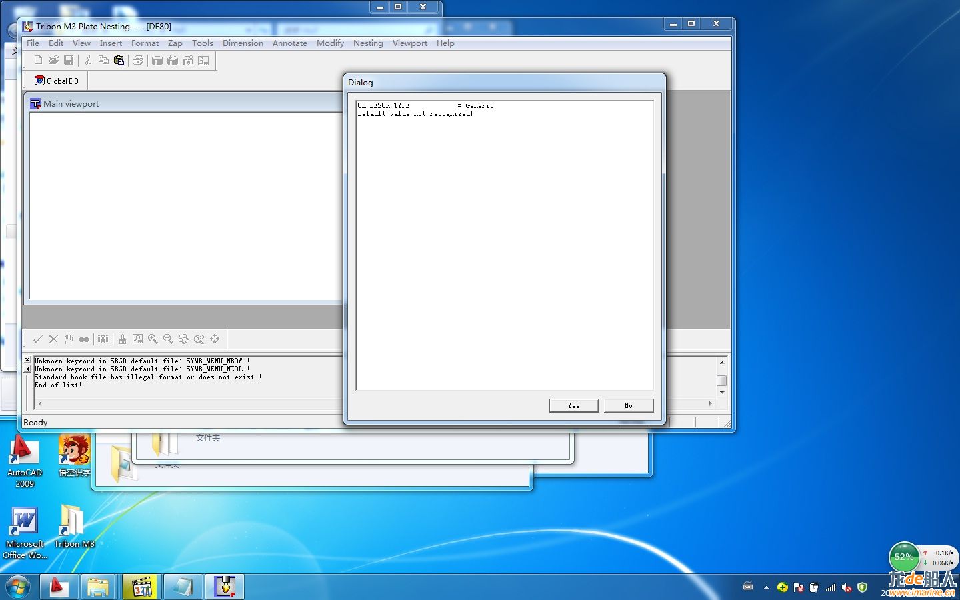Viewport: 960px width, 600px height.
Task: Click the databank icon with info figure
Action: coord(188,60)
